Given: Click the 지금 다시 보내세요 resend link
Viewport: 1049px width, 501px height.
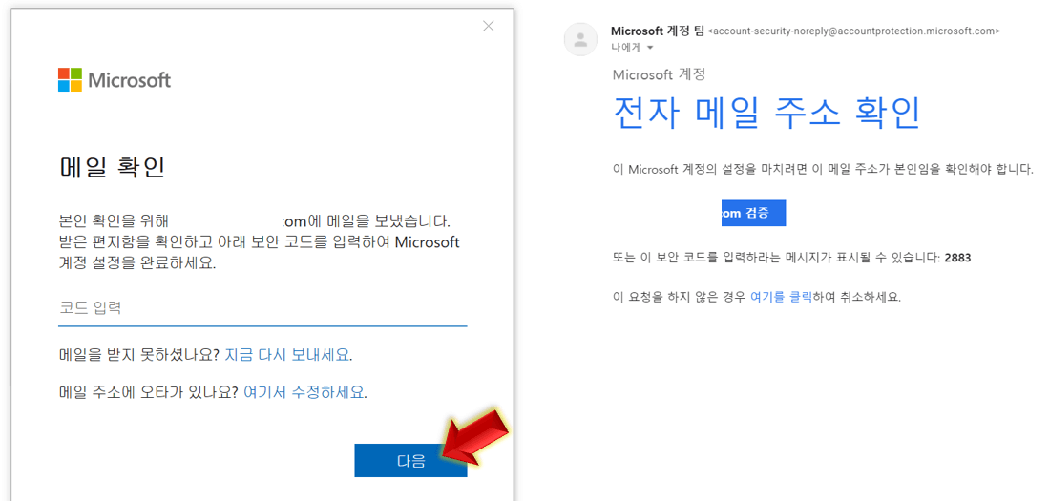Looking at the screenshot, I should pos(287,354).
